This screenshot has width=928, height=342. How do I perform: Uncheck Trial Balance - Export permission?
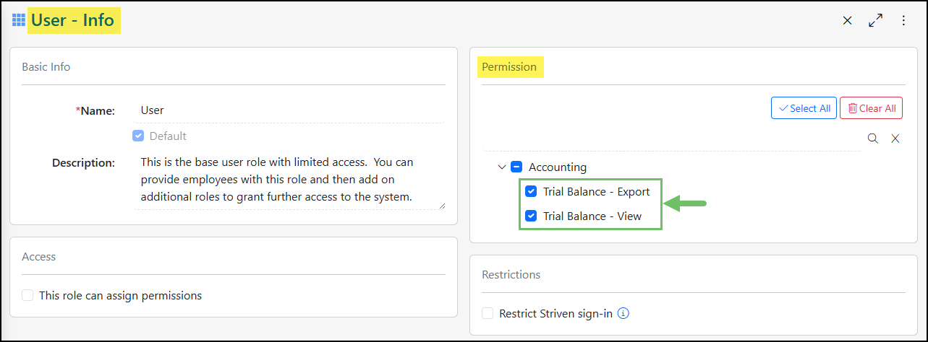(x=531, y=191)
